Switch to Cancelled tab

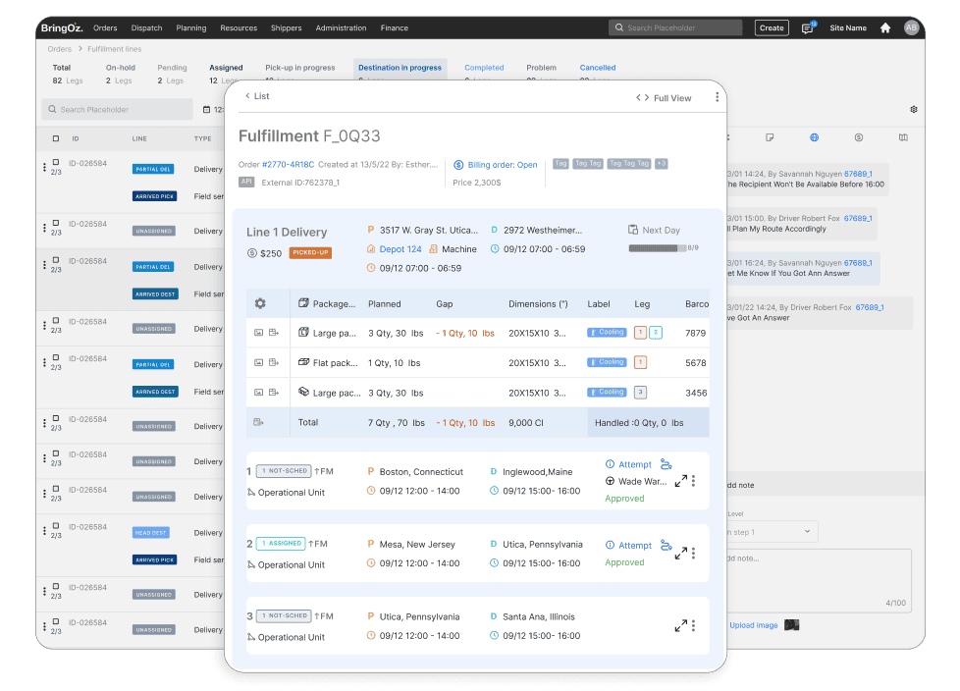tap(598, 68)
